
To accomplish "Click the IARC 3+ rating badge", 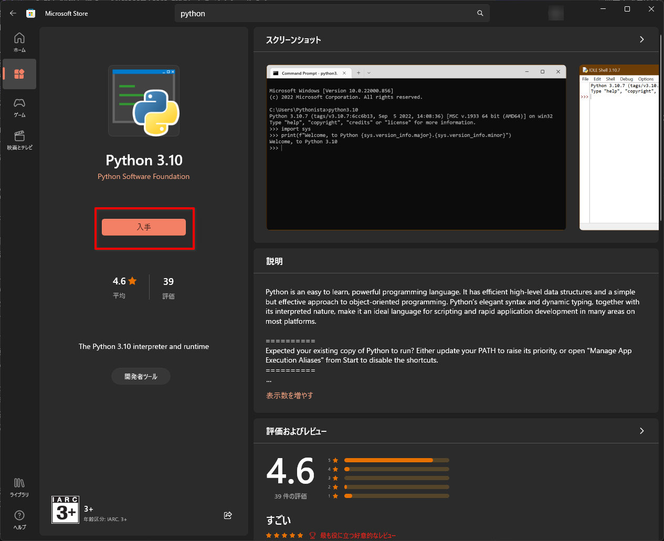I will click(66, 510).
